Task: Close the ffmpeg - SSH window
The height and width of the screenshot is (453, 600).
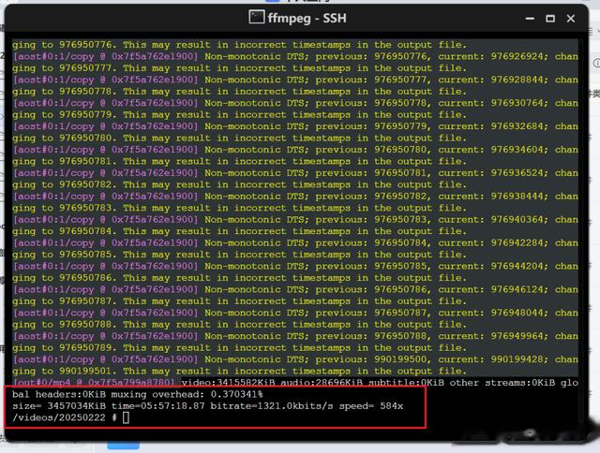Action: (x=571, y=19)
